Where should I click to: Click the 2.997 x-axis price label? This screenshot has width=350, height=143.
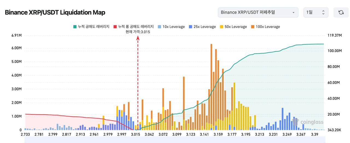(x=122, y=134)
